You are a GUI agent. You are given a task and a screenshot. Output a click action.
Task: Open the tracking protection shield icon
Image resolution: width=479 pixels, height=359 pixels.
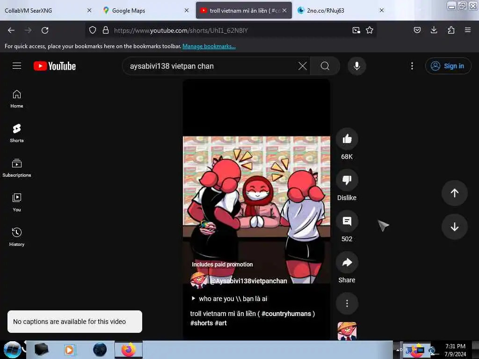93,30
